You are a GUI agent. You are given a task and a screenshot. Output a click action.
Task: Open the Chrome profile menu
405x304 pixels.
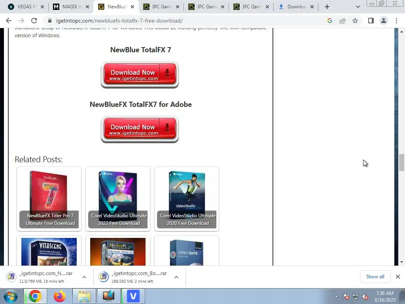(384, 21)
